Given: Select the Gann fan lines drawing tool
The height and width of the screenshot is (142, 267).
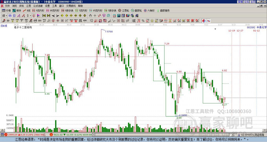Looking at the screenshot, I should pyautogui.click(x=96, y=21).
